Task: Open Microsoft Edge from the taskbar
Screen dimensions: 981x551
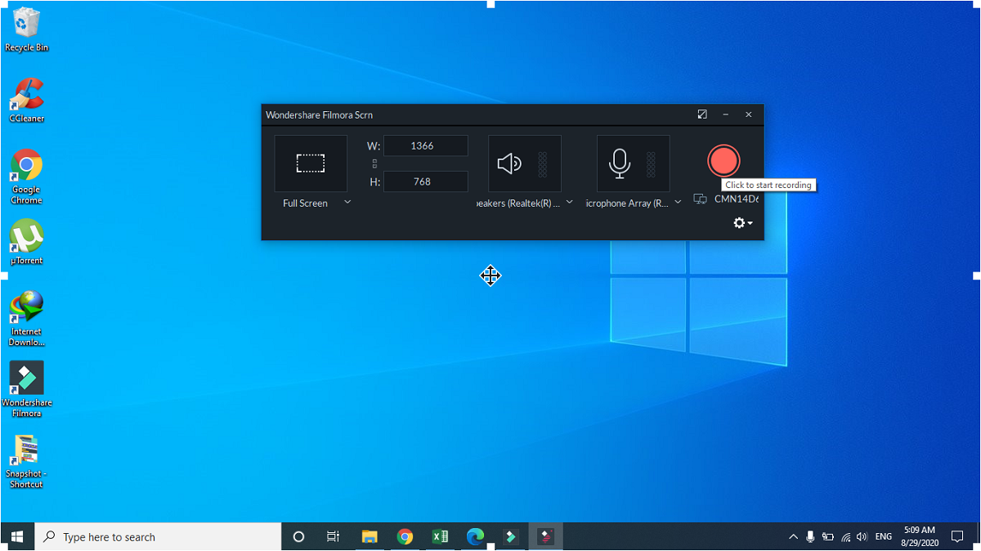Action: [475, 536]
